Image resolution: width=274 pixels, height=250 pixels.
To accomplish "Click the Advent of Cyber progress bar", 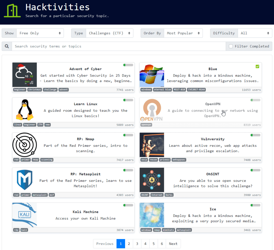I will click(128, 65).
